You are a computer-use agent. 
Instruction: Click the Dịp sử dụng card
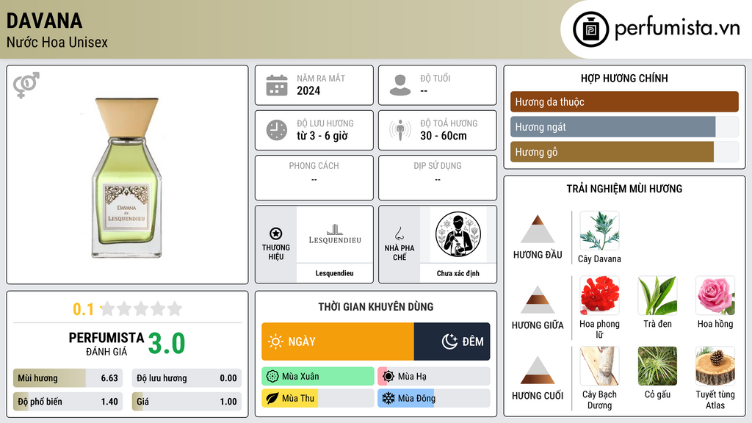(438, 178)
